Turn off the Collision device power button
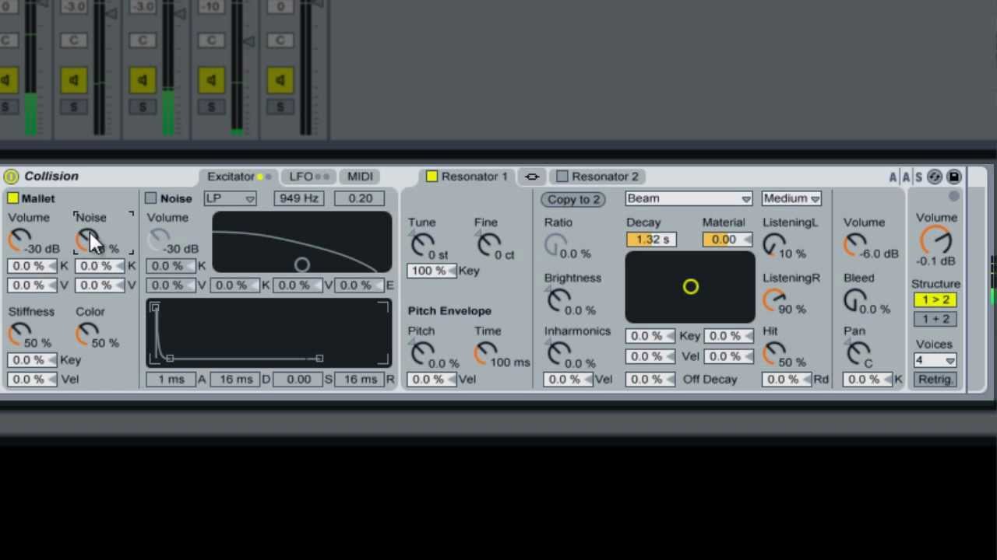This screenshot has height=560, width=997. point(11,177)
